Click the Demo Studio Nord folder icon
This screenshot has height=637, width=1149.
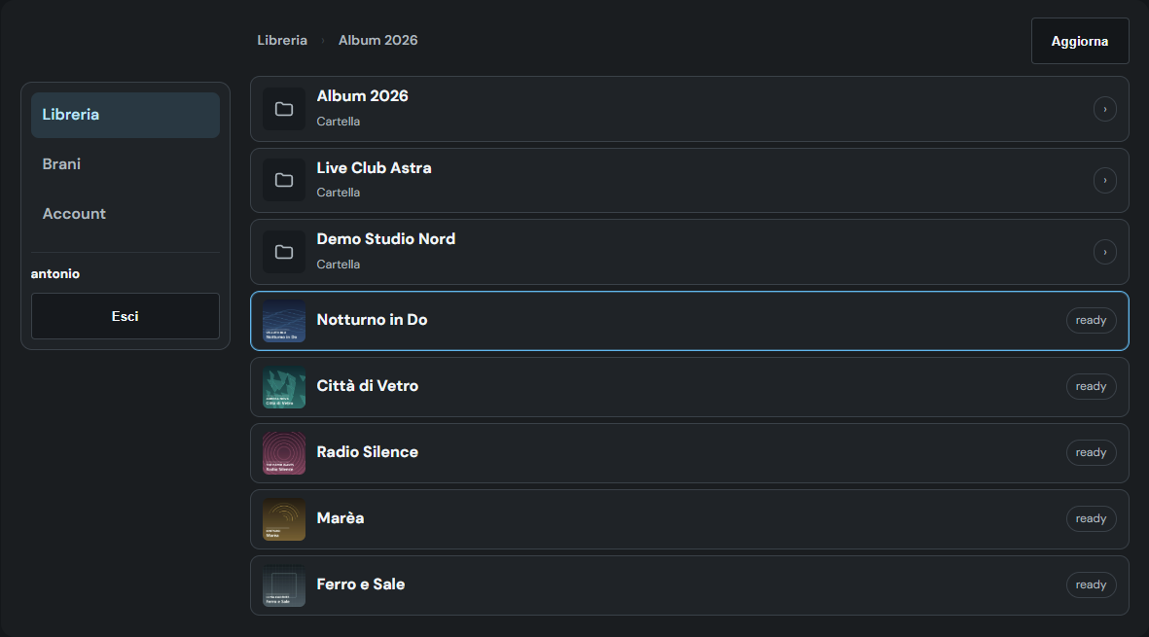point(283,252)
